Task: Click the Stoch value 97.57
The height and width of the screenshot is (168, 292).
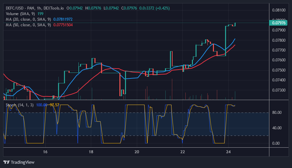Action: click(54, 105)
